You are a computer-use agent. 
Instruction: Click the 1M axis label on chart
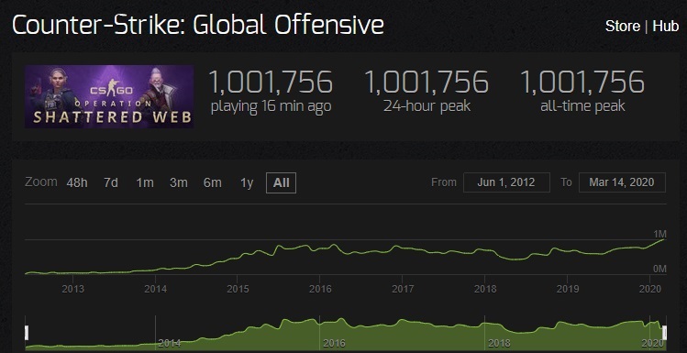pyautogui.click(x=659, y=234)
